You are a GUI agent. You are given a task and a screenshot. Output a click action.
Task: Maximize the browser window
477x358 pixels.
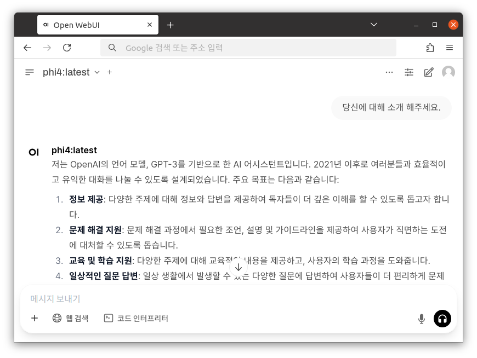tap(435, 25)
